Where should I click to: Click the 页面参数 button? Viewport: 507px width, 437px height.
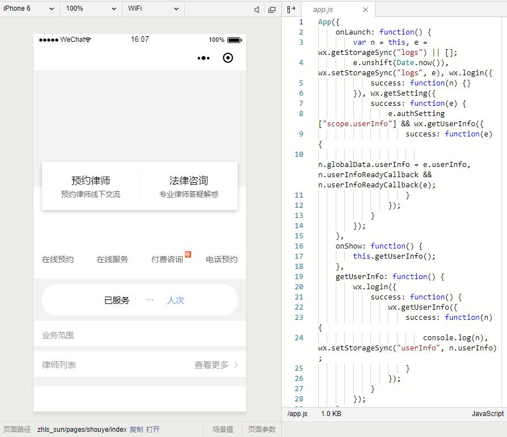[262, 430]
